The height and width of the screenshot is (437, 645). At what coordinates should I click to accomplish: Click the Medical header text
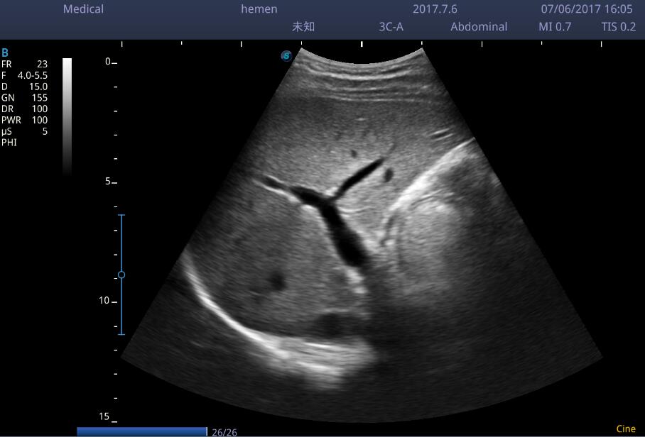(x=83, y=9)
